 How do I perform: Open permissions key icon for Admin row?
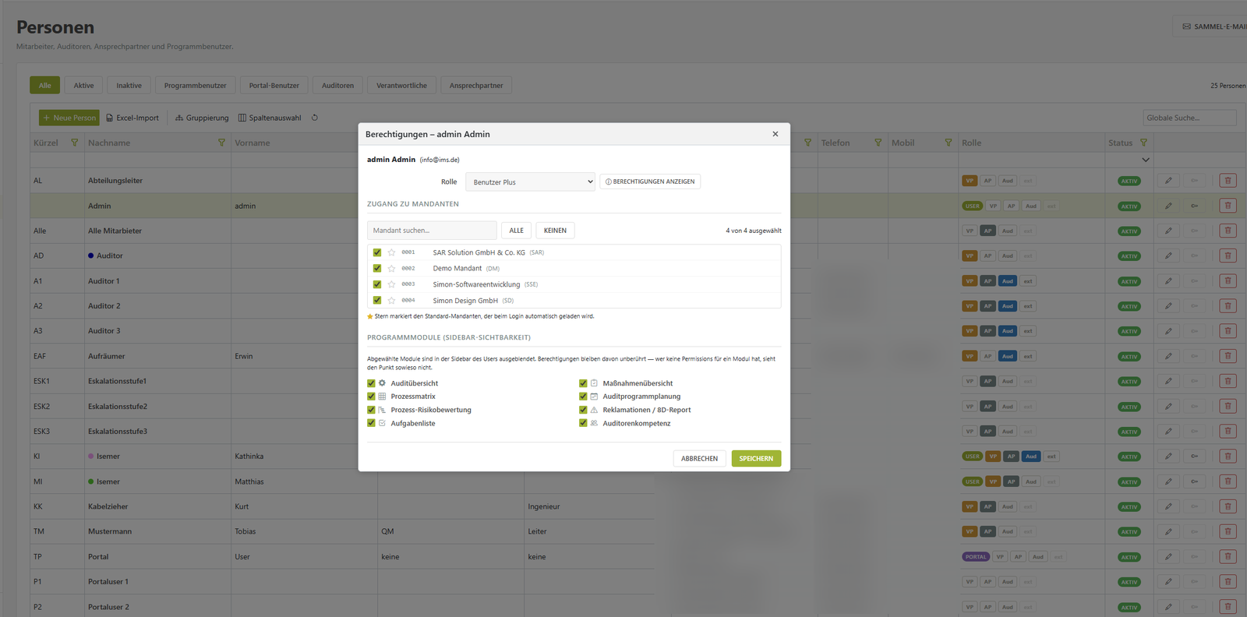(x=1194, y=206)
